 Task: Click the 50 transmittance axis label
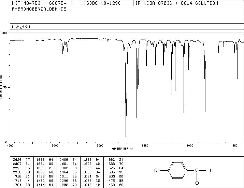(5, 87)
